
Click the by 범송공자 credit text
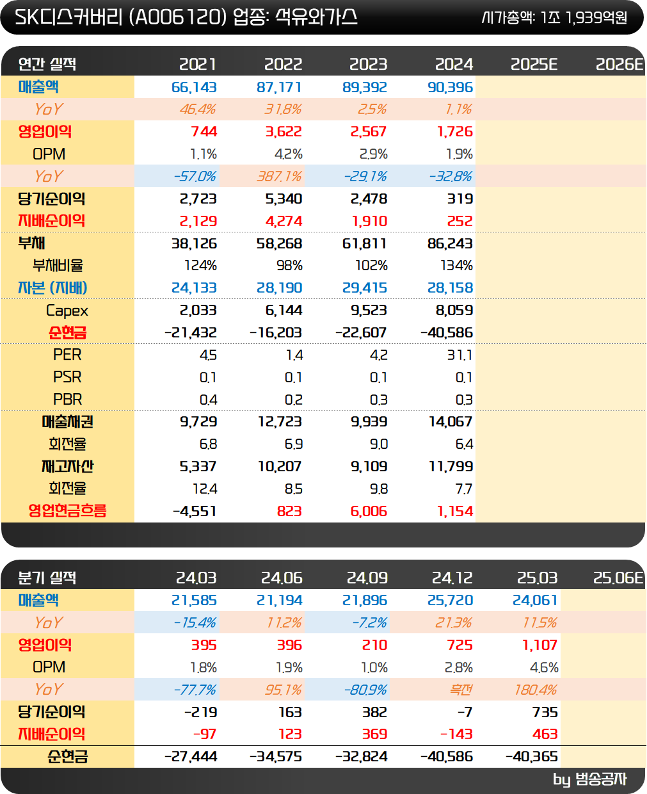click(589, 779)
